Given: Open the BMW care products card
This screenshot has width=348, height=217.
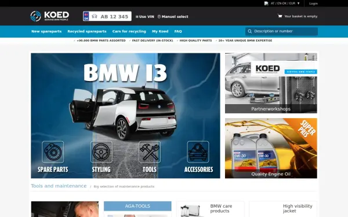Looking at the screenshot, I should [211, 209].
